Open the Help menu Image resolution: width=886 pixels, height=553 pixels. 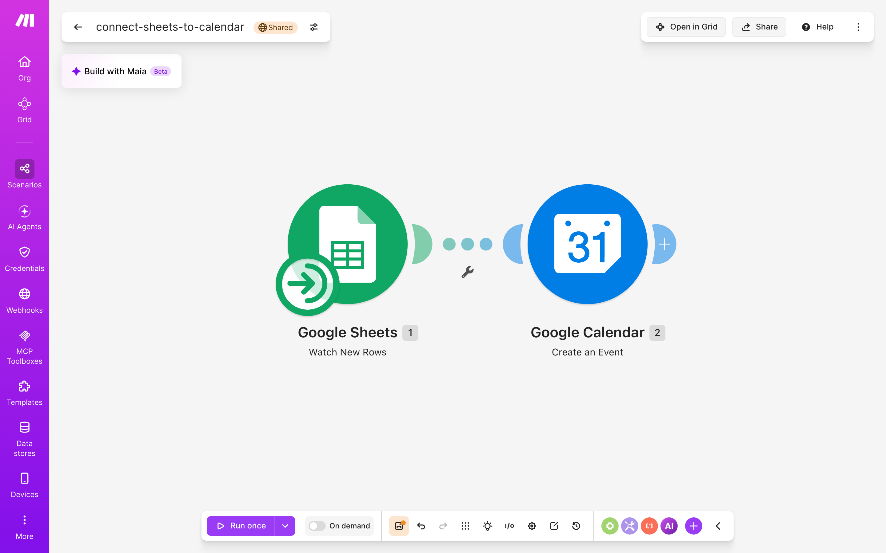point(817,27)
